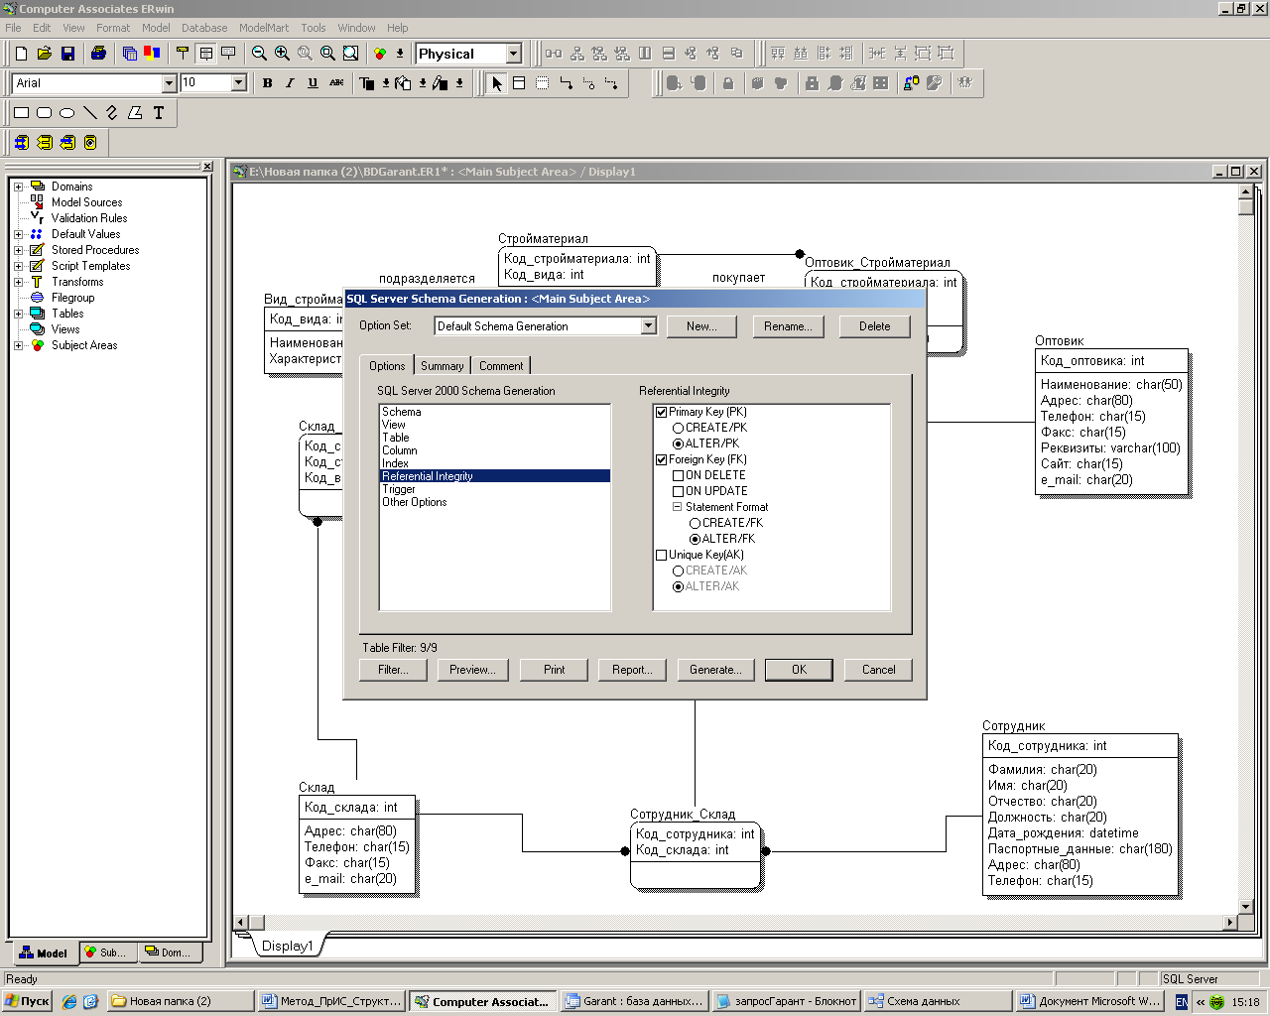Open the Database menu
The width and height of the screenshot is (1270, 1016).
[x=204, y=28]
